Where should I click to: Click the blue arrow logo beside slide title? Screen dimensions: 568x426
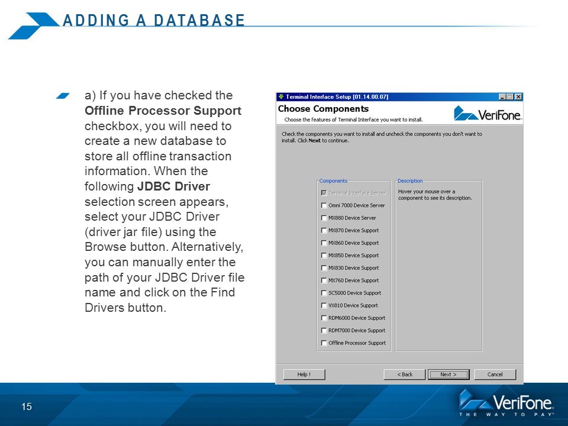[x=34, y=25]
